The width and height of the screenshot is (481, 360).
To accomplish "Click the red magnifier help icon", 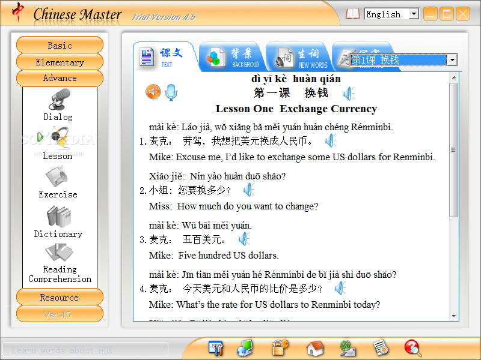I will 413,349.
